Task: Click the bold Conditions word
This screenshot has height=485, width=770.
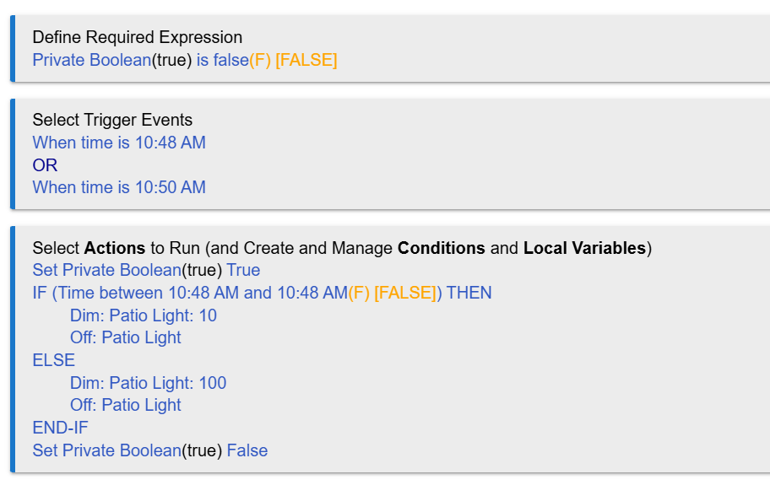Action: point(441,248)
